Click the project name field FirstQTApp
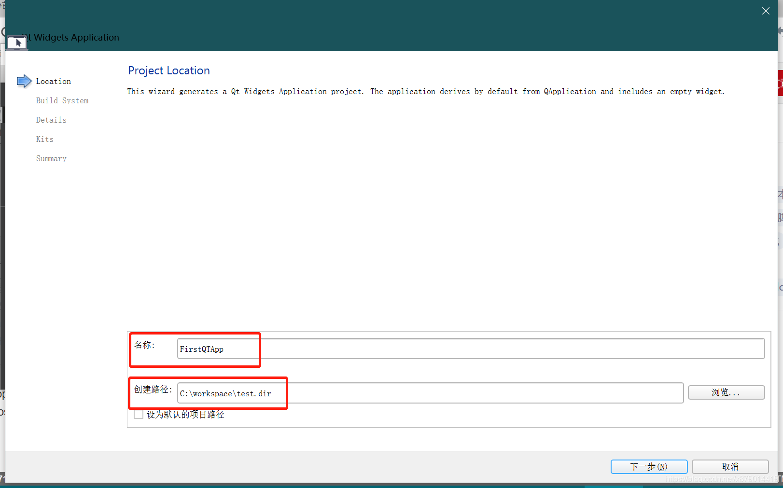 (471, 349)
